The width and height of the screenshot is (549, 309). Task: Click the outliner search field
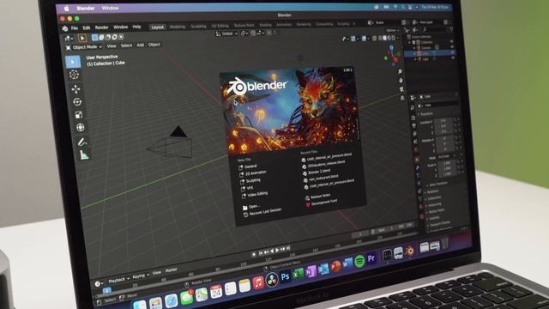tap(435, 30)
